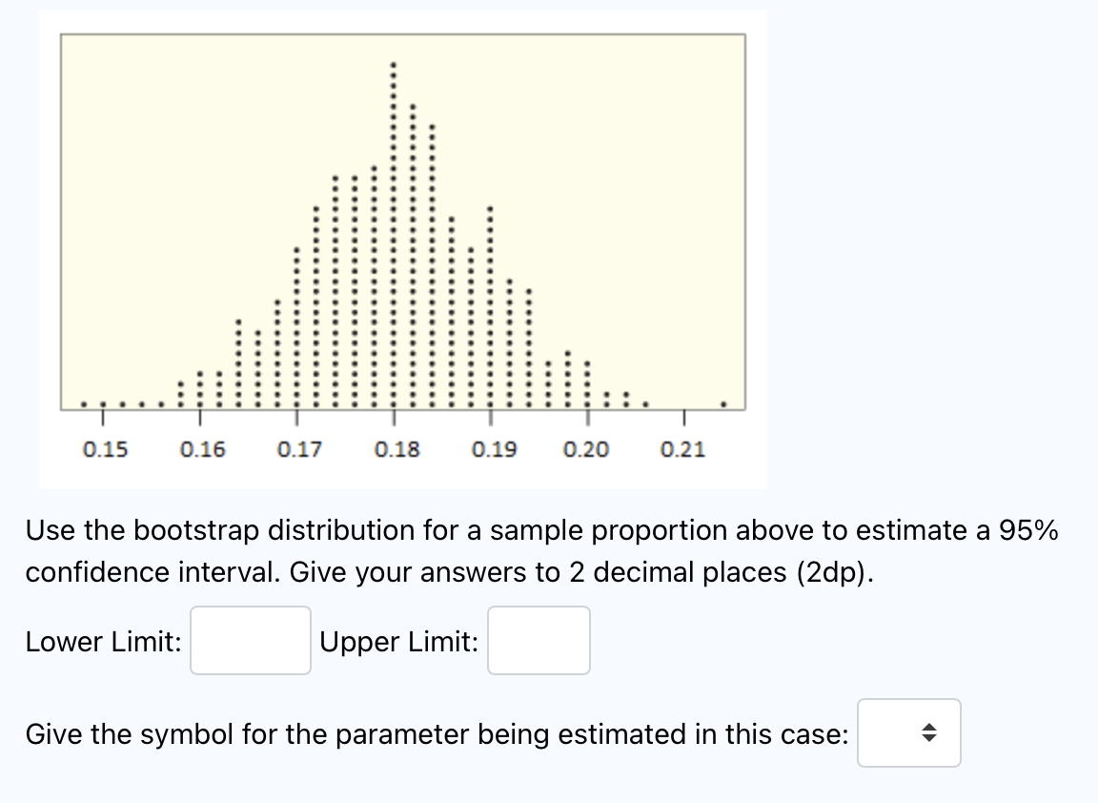Click the leftmost single dot near 0.15
Screen dimensions: 1098x803
coord(83,403)
